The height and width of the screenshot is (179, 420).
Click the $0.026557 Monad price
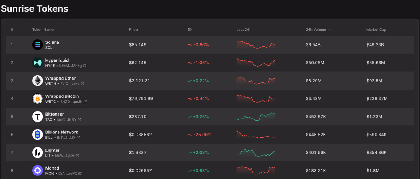click(x=140, y=171)
